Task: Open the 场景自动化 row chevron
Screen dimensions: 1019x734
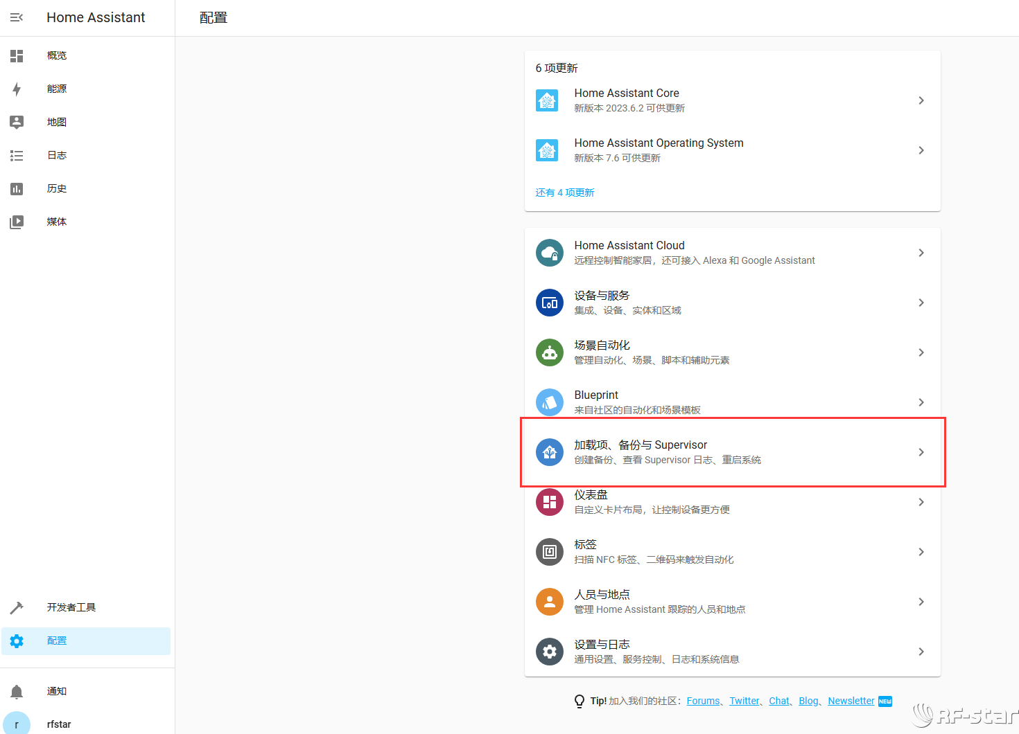Action: point(921,352)
